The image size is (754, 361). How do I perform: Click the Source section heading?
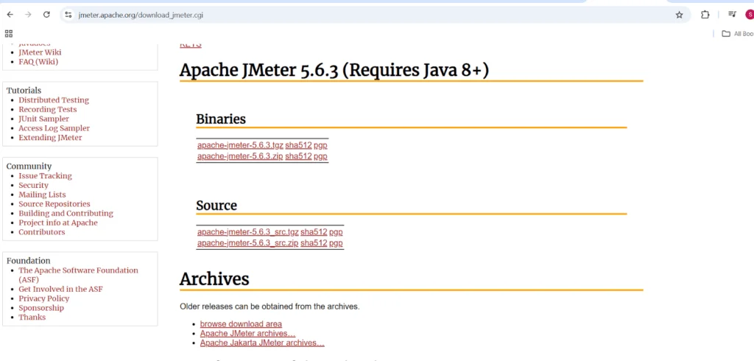click(x=216, y=206)
